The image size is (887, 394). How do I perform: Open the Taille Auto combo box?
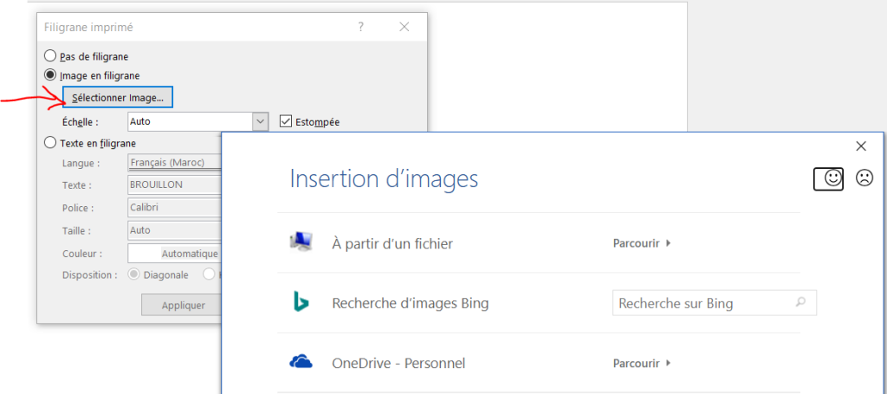tap(174, 230)
